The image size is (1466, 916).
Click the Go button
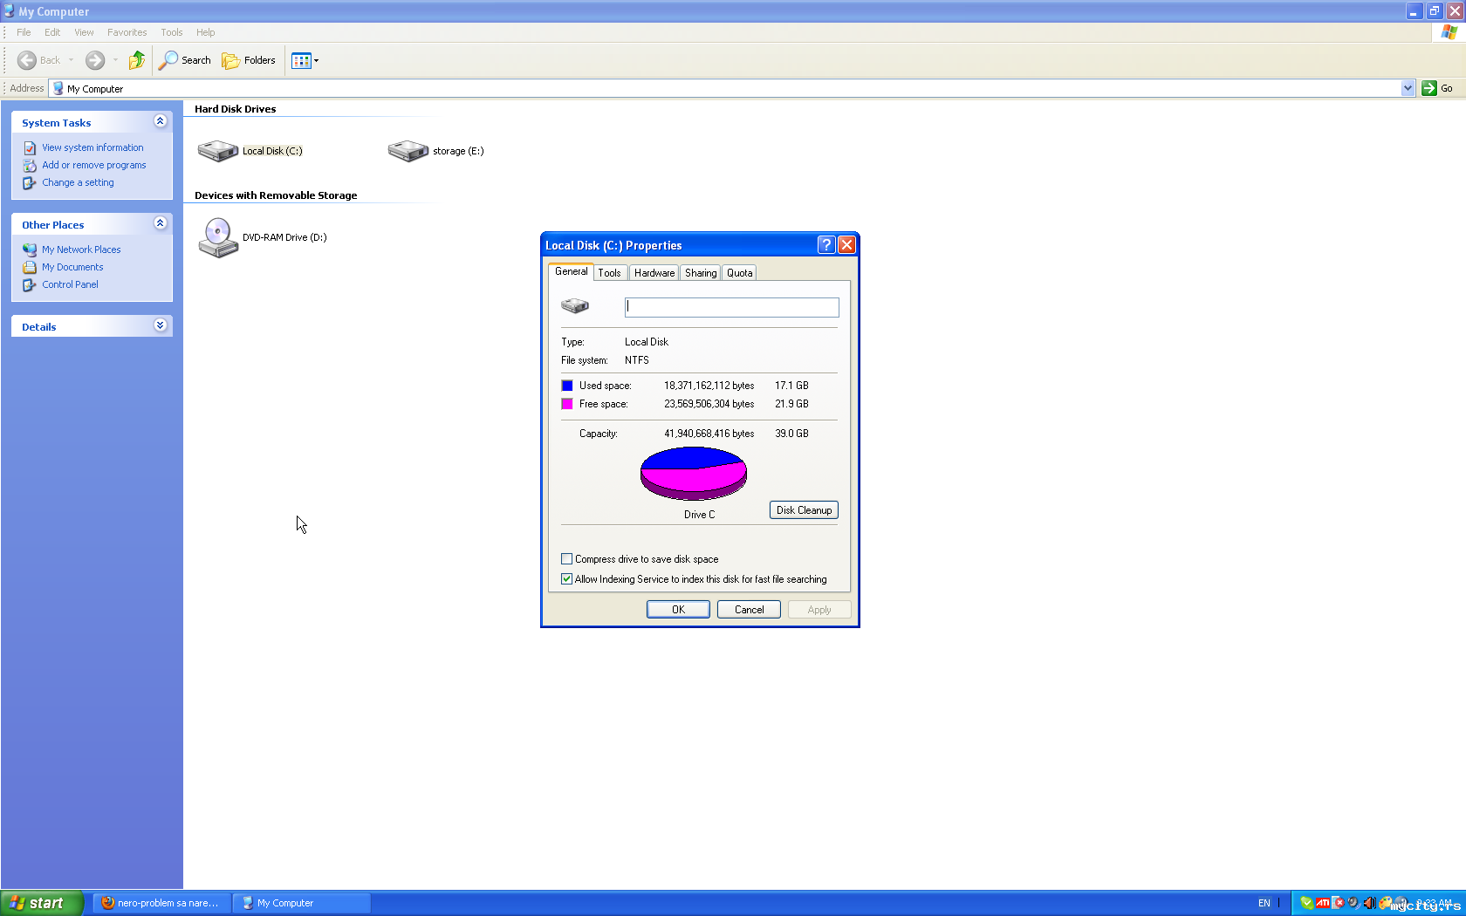1438,88
